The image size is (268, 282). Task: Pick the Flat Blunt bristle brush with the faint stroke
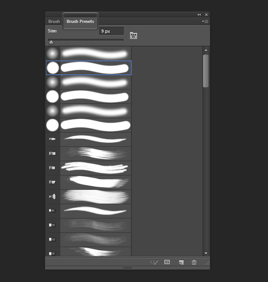89,225
